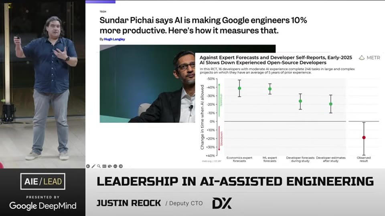Click the "PRESENTED BY" text
The height and width of the screenshot is (216, 385).
43,197
